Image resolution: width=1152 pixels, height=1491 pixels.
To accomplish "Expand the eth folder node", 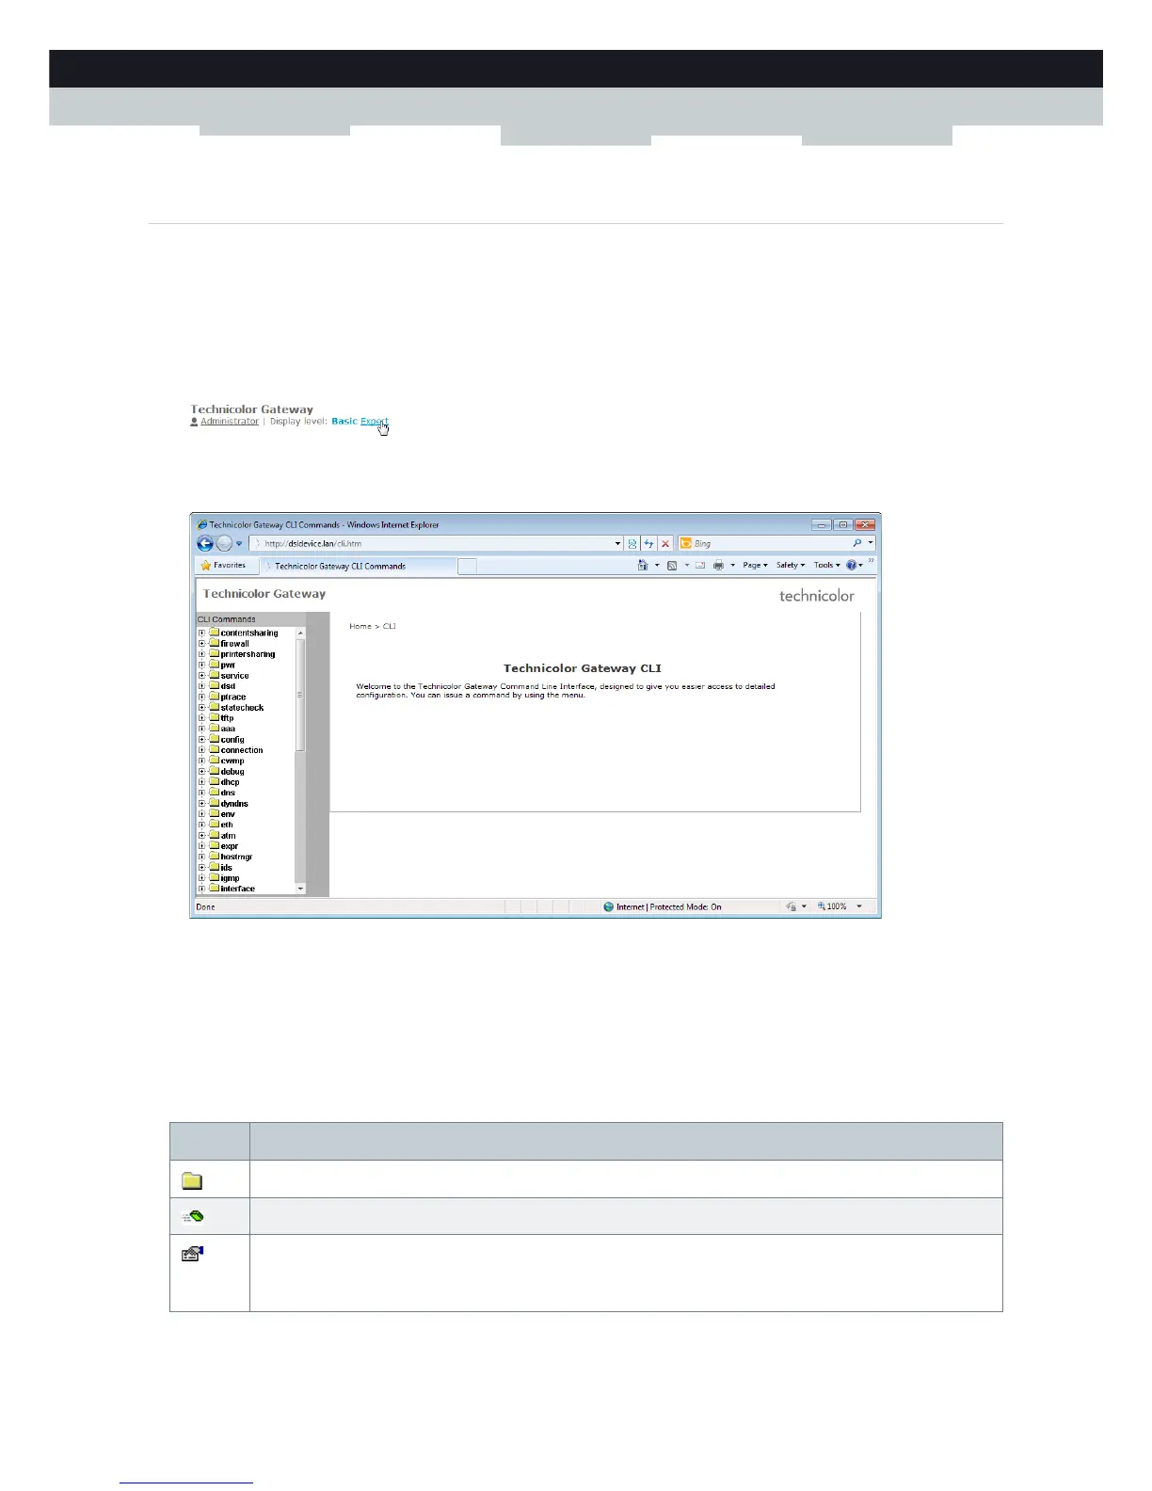I will click(x=201, y=825).
